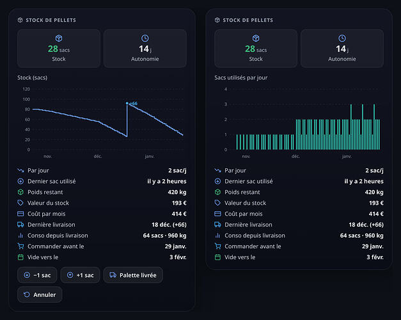
Task: Click the credit card icon beside left Coût par mois
Action: [x=20, y=214]
